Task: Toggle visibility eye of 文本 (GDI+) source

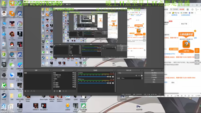Action: 73,77
